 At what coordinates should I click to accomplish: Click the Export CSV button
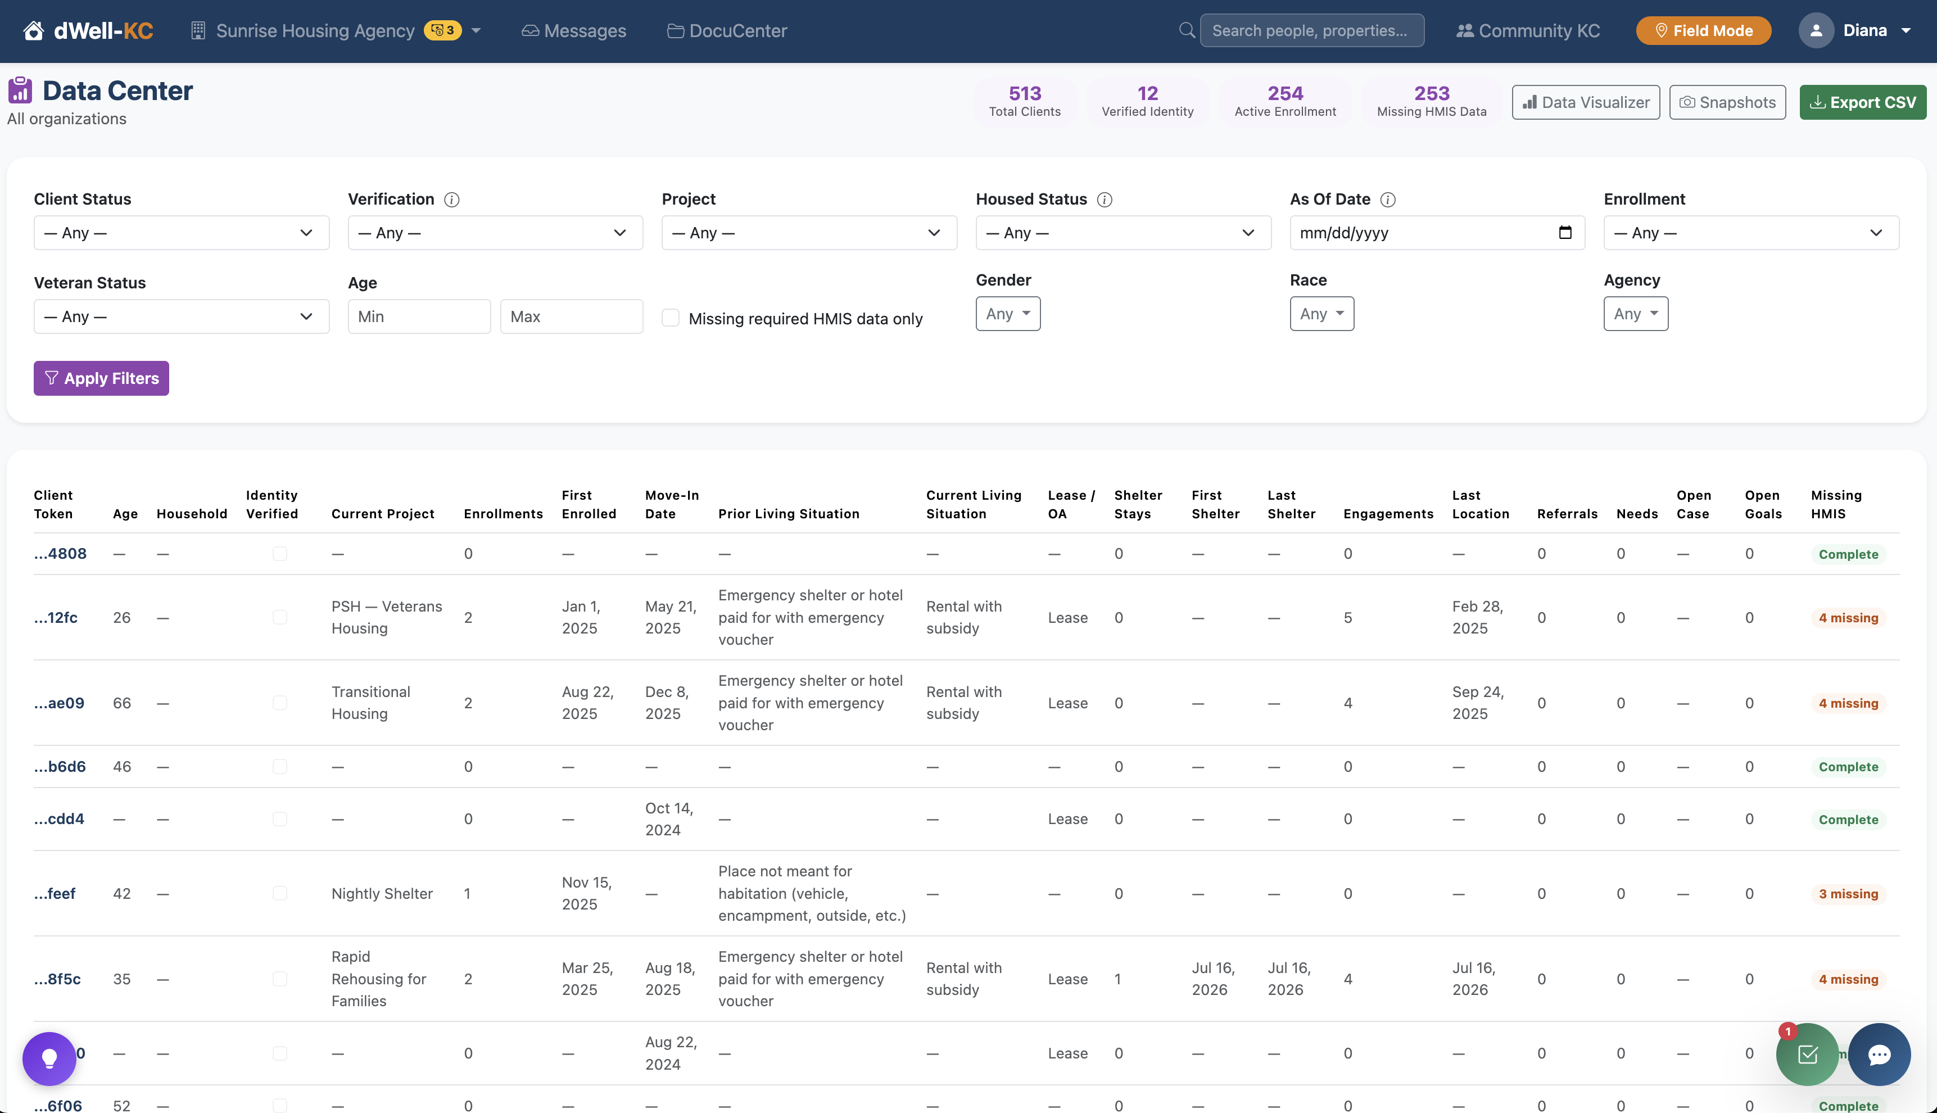(x=1863, y=102)
